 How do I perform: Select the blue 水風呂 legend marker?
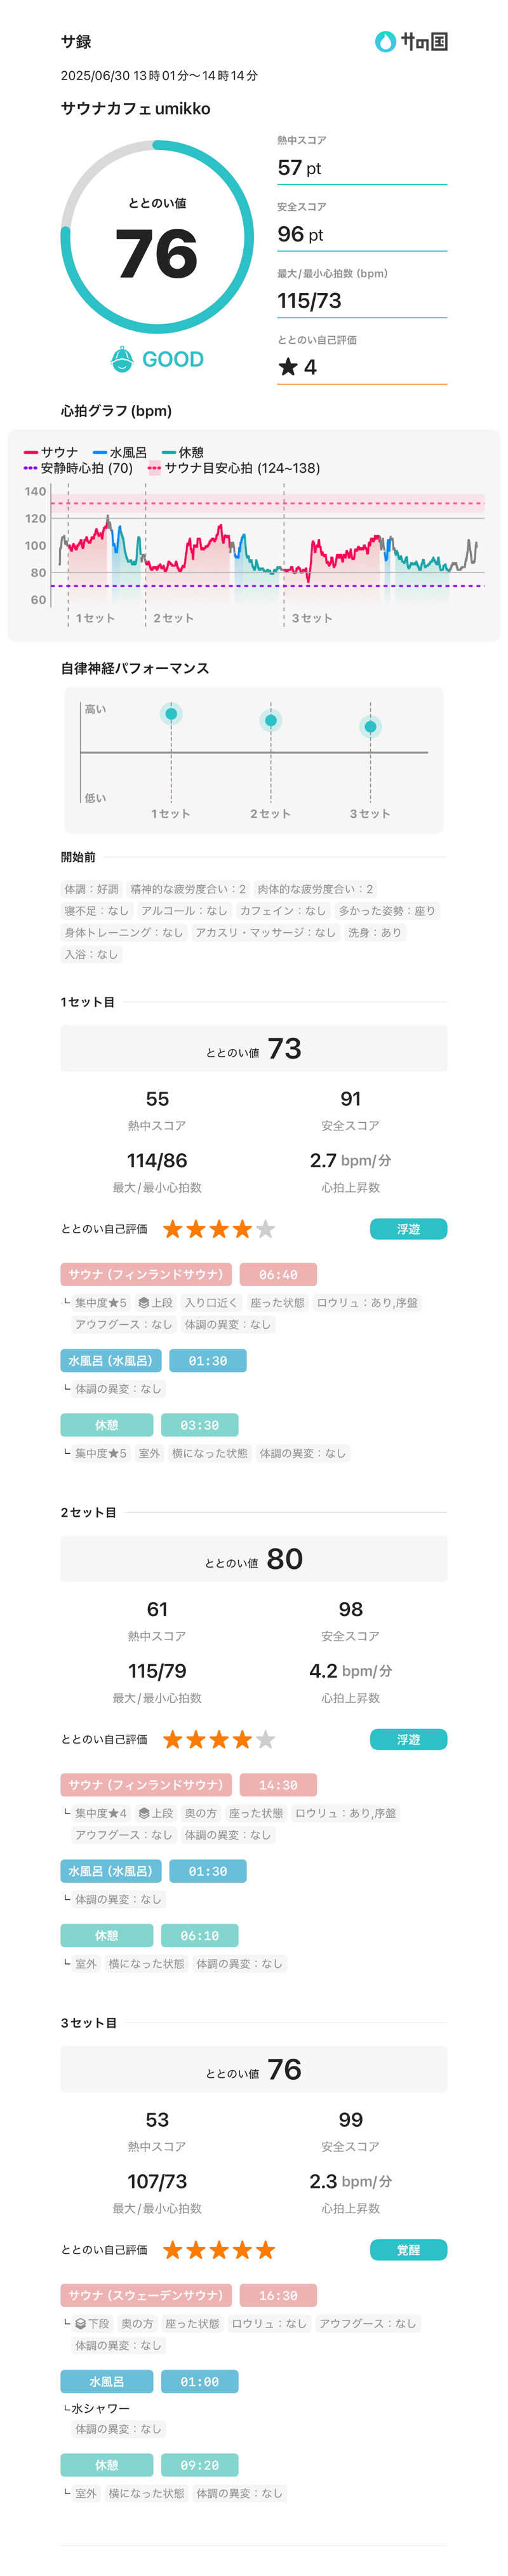[x=100, y=453]
